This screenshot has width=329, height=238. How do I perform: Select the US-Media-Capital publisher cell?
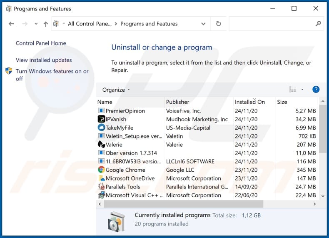[188, 128]
